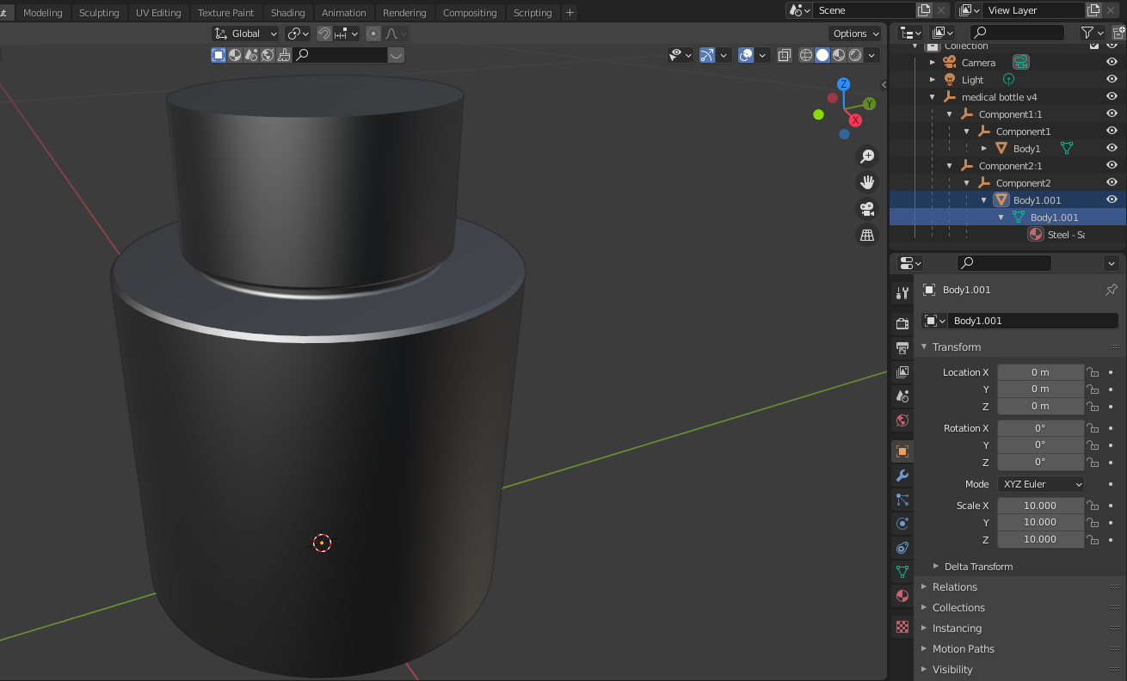Enable rendered viewport shading mode
This screenshot has height=681, width=1127.
click(x=854, y=54)
